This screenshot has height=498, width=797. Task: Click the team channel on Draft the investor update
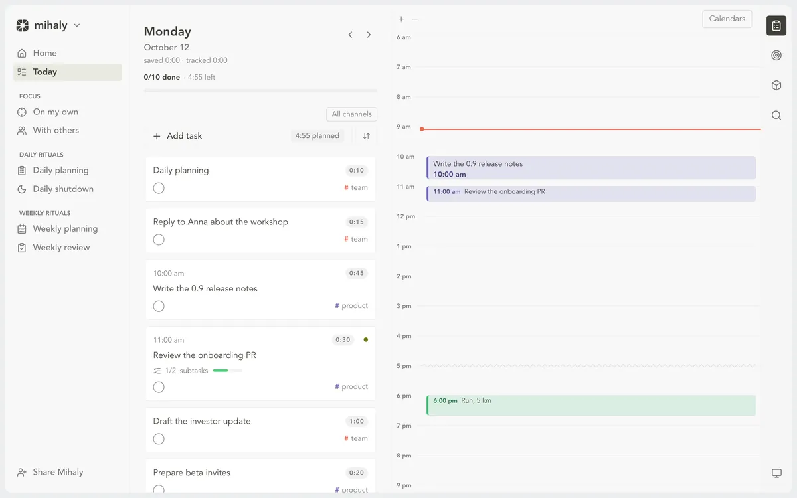[356, 439]
